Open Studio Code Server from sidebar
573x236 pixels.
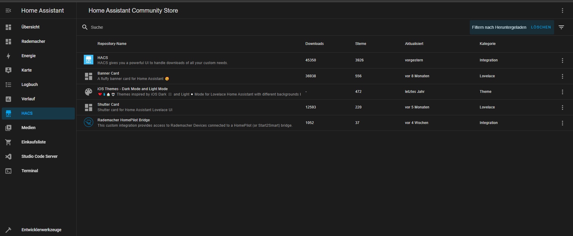[39, 156]
